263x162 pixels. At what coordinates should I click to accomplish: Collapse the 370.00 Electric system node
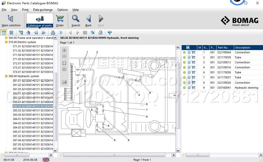[6, 42]
